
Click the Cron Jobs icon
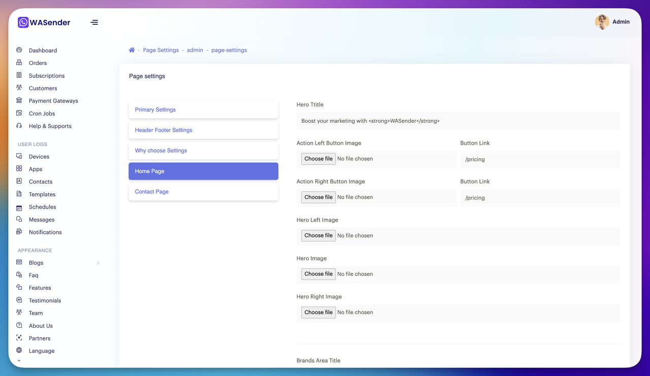(19, 113)
